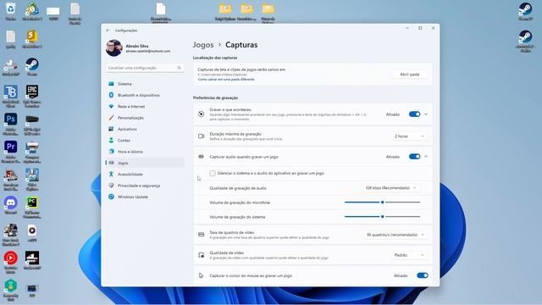Image resolution: width=542 pixels, height=305 pixels.
Task: Click the Localizar uma configuração search field
Action: (145, 68)
